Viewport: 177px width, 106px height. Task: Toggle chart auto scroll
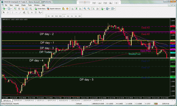(93, 9)
